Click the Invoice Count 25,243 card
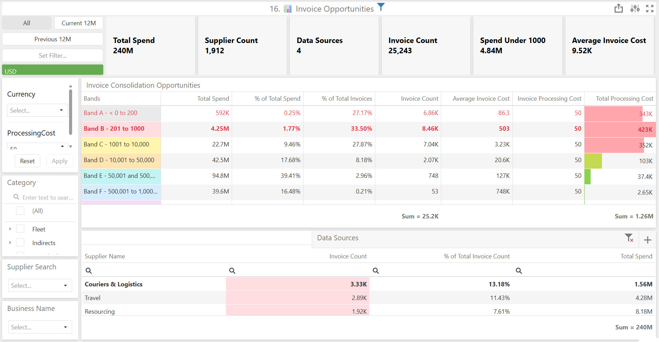This screenshot has height=342, width=659. pos(426,45)
